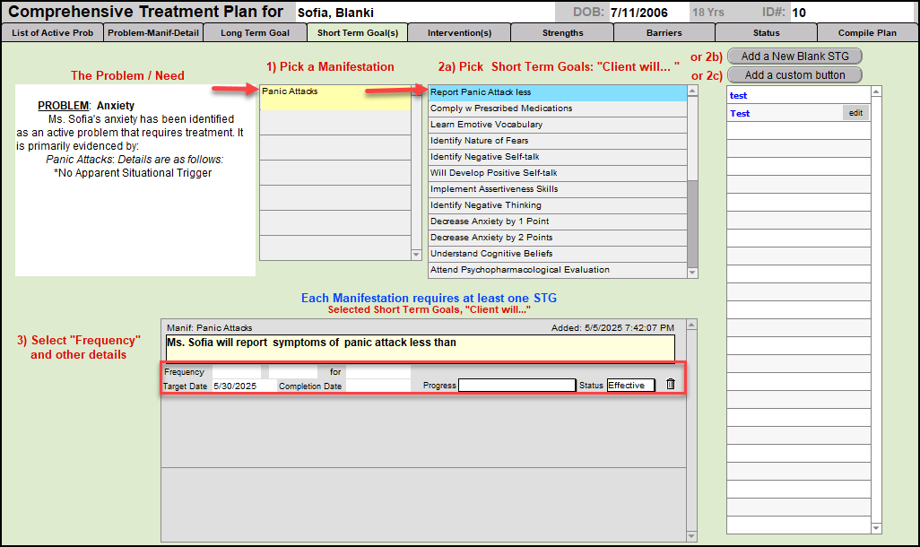Viewport: 920px width, 547px height.
Task: Switch to the Intervention(s) tab
Action: [459, 33]
